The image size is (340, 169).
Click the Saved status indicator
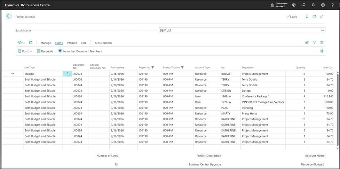(x=292, y=17)
